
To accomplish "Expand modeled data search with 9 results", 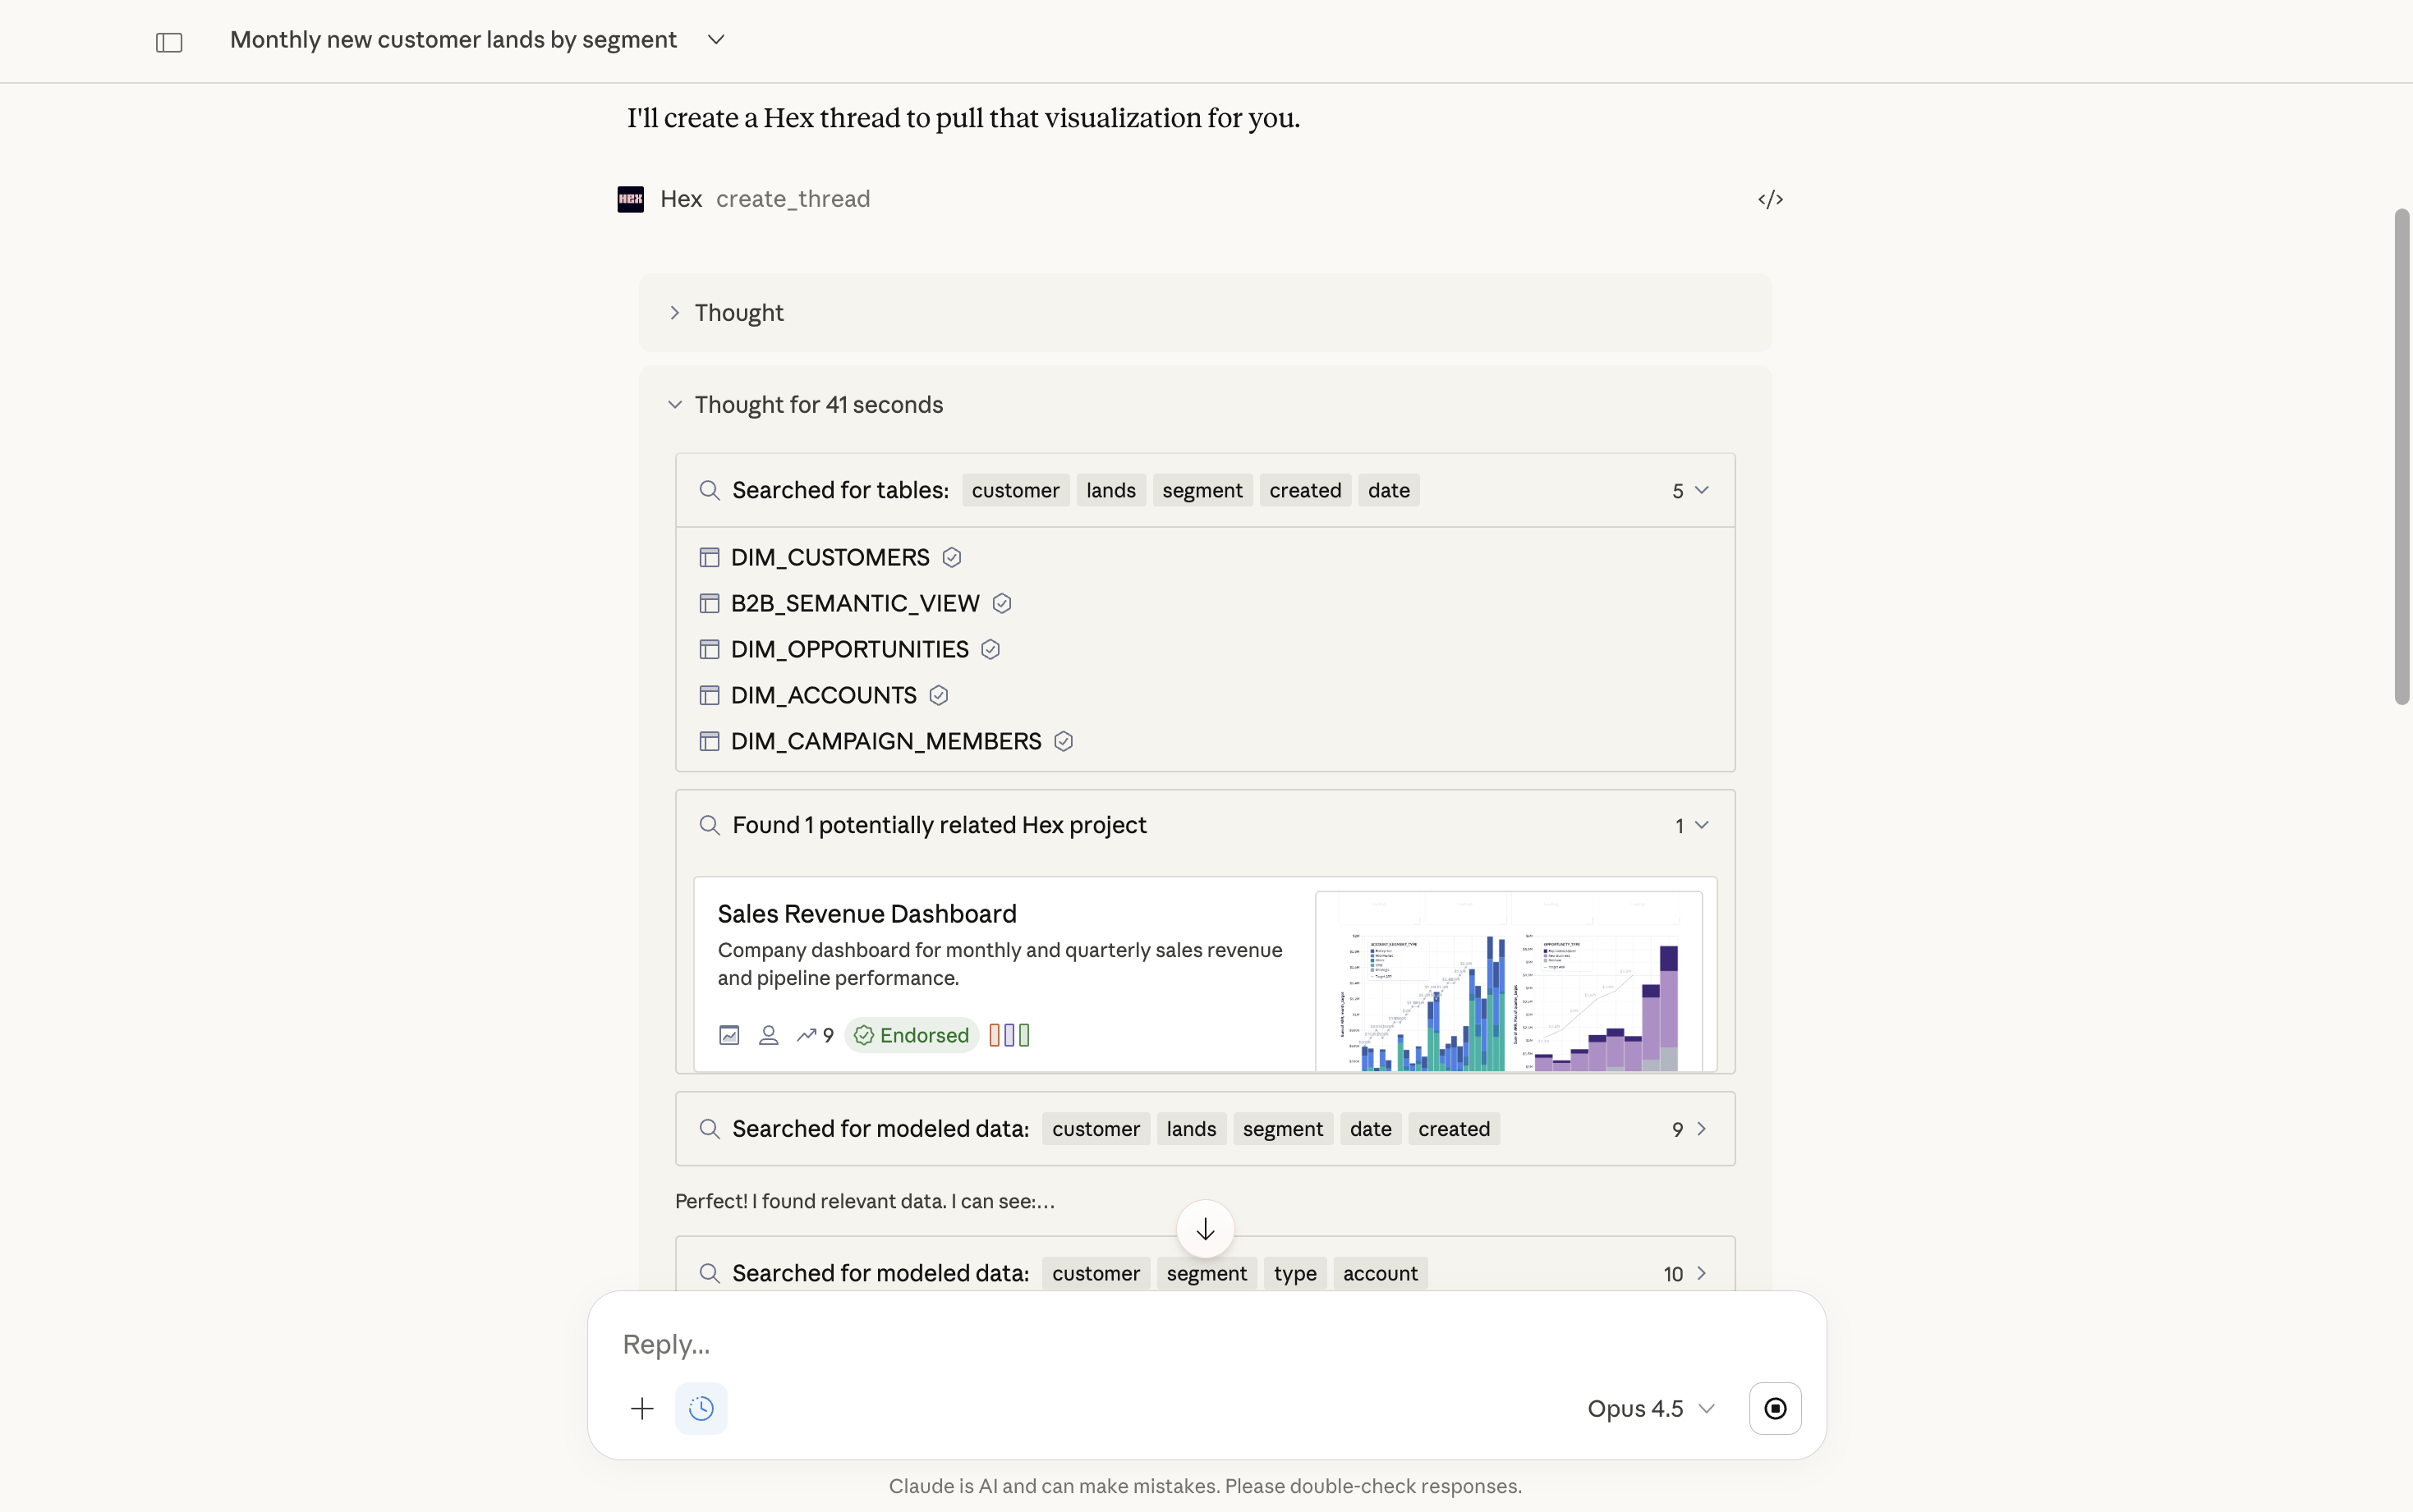I will click(x=1701, y=1129).
